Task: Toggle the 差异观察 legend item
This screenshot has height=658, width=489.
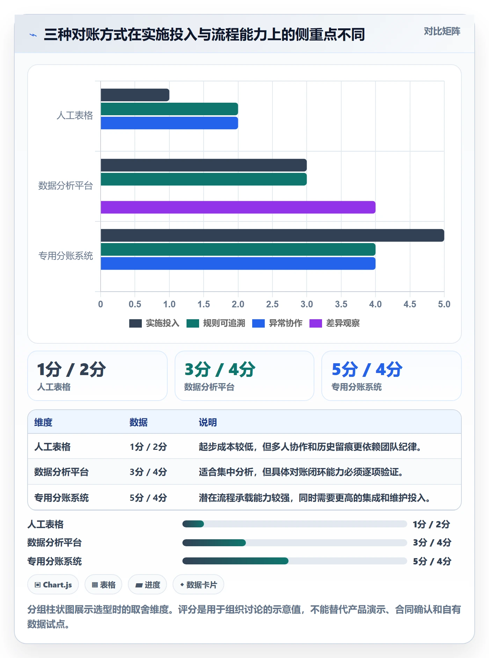Action: pyautogui.click(x=334, y=323)
